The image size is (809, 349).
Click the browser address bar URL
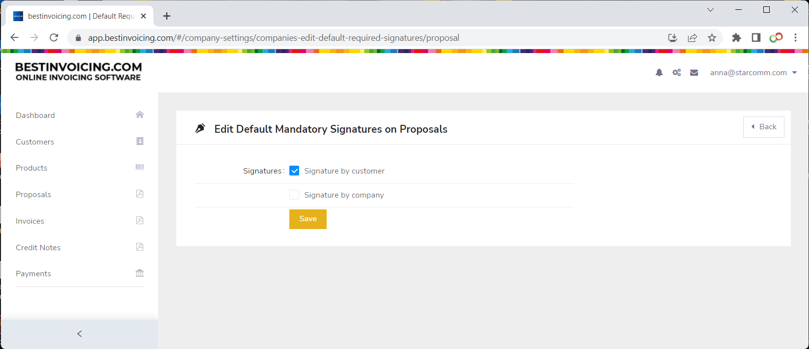(x=274, y=38)
